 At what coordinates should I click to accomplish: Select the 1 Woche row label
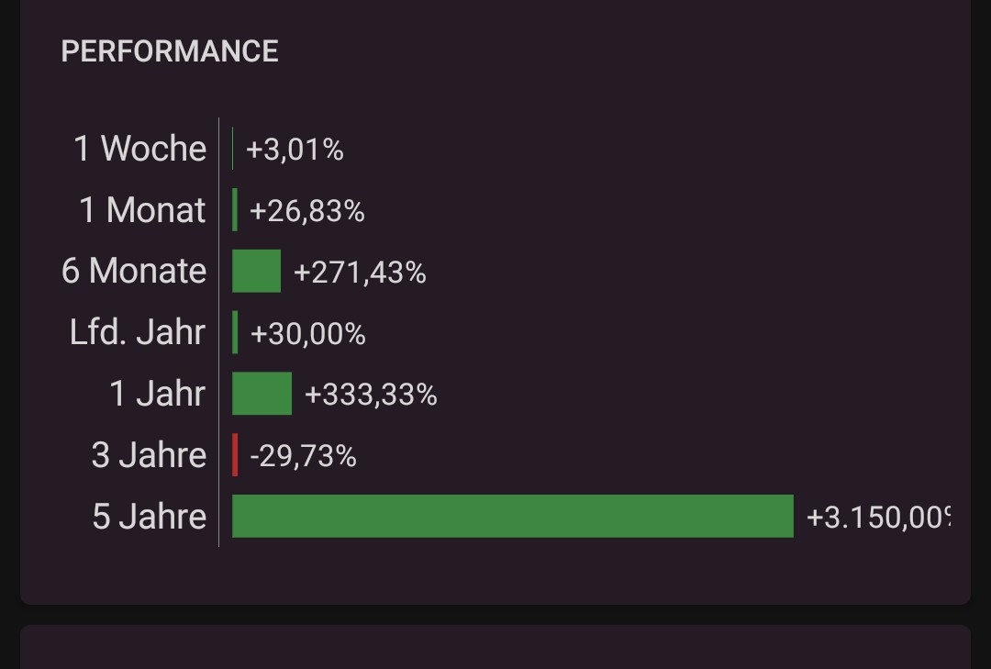139,149
